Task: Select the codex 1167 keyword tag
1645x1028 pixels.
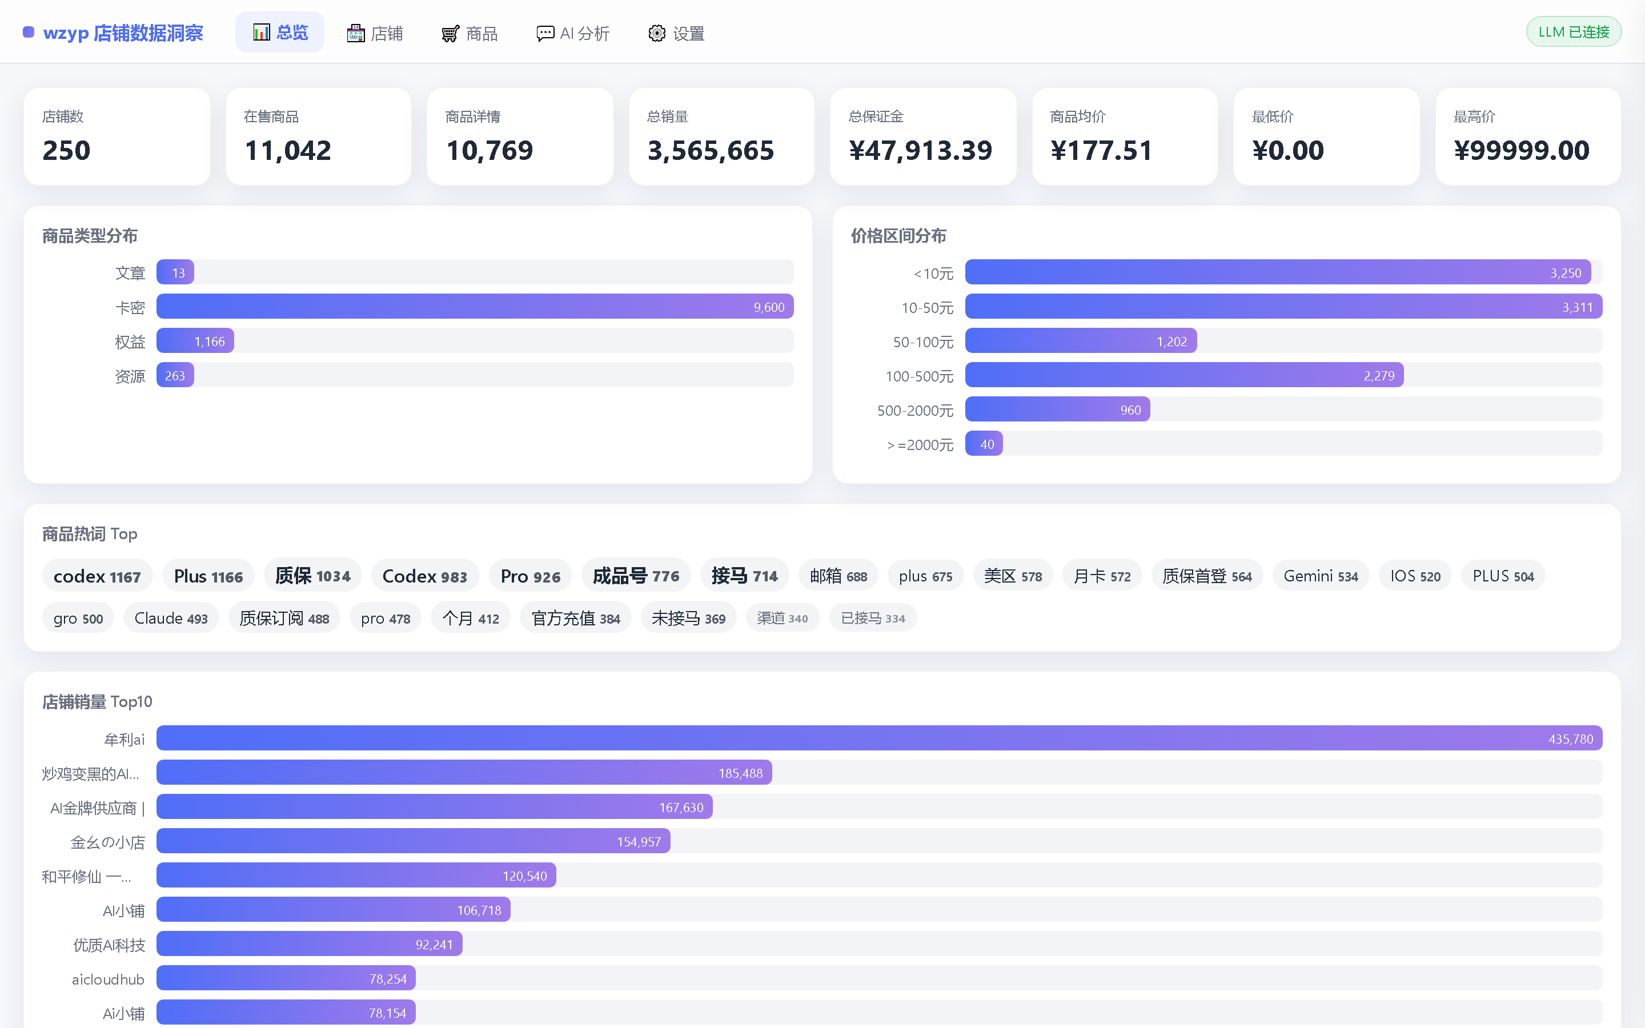Action: [x=97, y=576]
